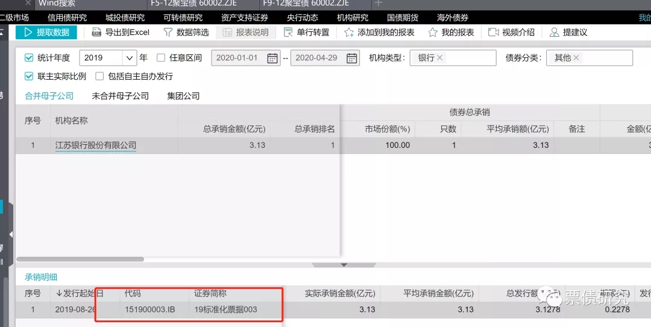Viewport: 651px width, 327px height.
Task: Select the 集团公司 tab
Action: [x=183, y=96]
